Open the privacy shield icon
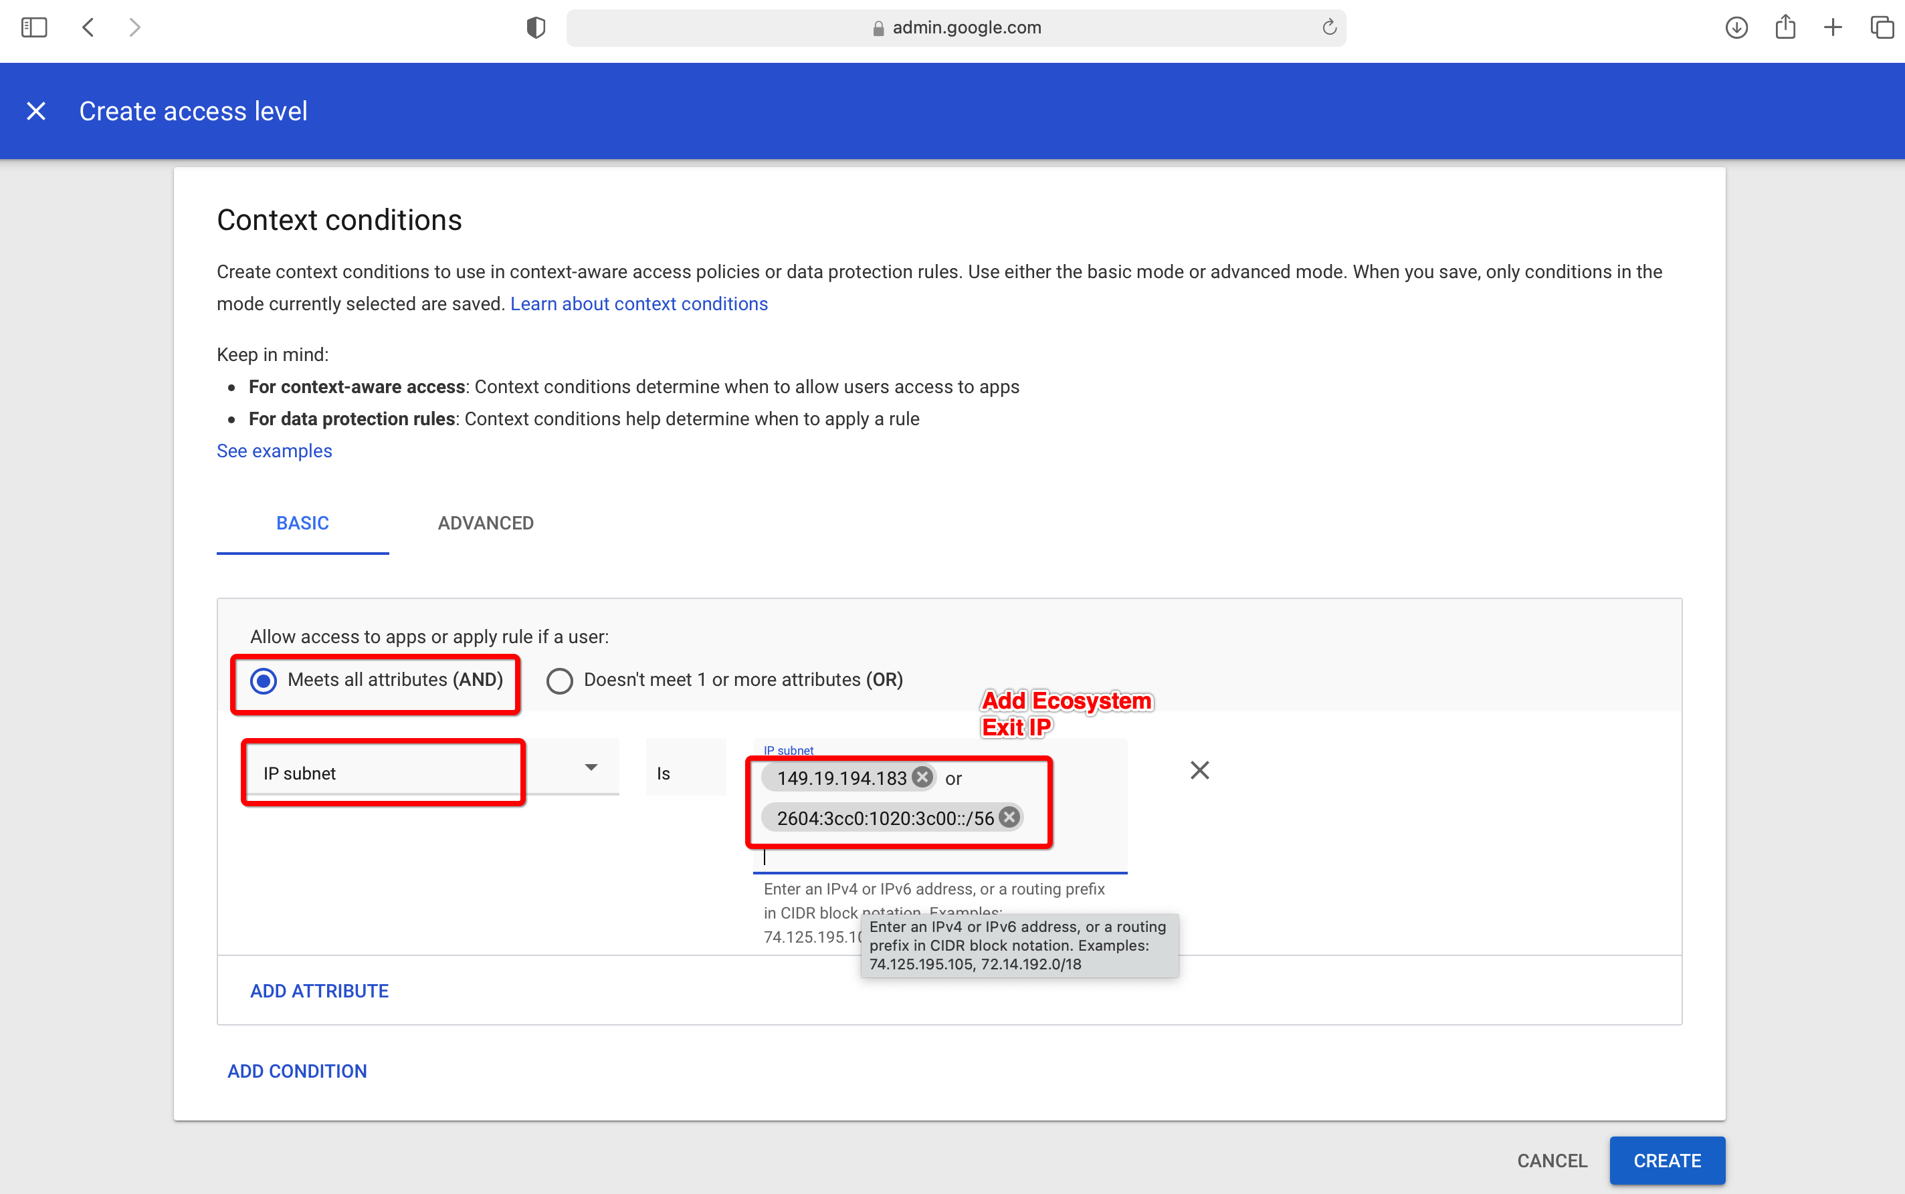The height and width of the screenshot is (1194, 1905). (536, 27)
